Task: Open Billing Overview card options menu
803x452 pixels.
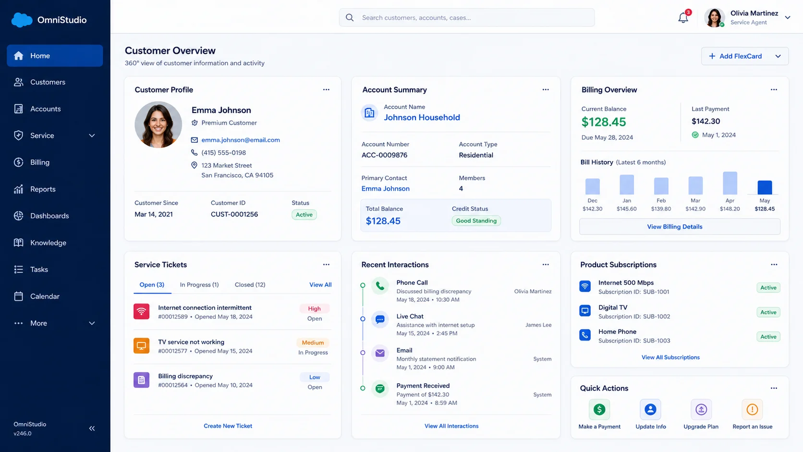Action: (774, 90)
